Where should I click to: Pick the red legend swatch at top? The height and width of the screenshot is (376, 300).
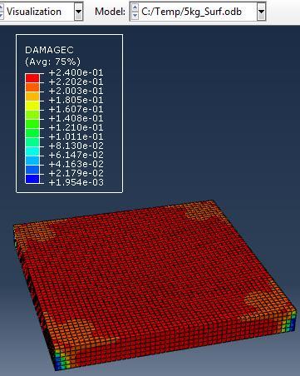(32, 78)
